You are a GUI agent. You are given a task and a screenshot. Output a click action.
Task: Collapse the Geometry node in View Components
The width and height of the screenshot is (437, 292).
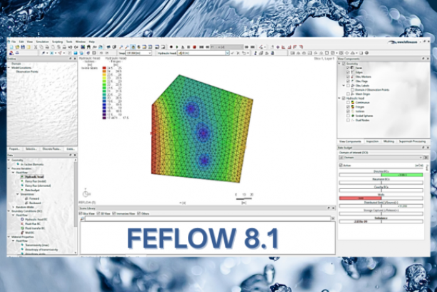(x=339, y=63)
